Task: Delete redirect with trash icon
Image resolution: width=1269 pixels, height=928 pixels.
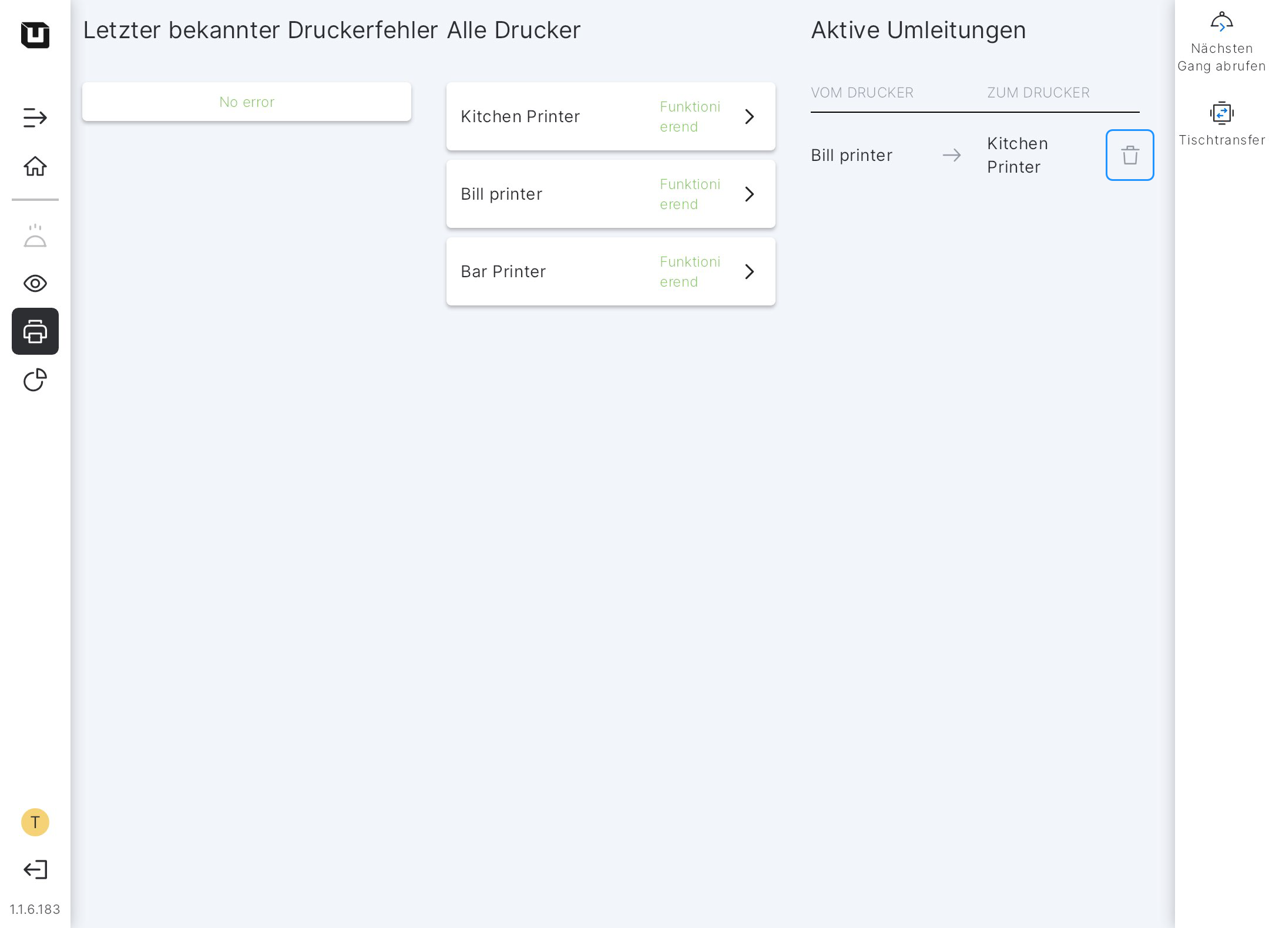Action: click(1129, 155)
